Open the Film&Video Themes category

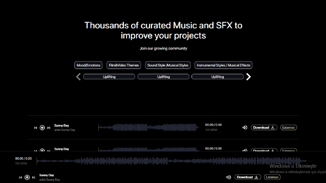pos(124,65)
